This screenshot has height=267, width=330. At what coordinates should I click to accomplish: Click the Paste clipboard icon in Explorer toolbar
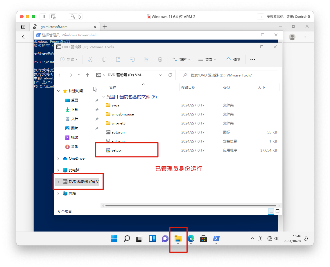click(118, 59)
